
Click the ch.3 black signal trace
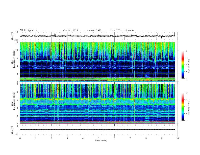coord(97,130)
